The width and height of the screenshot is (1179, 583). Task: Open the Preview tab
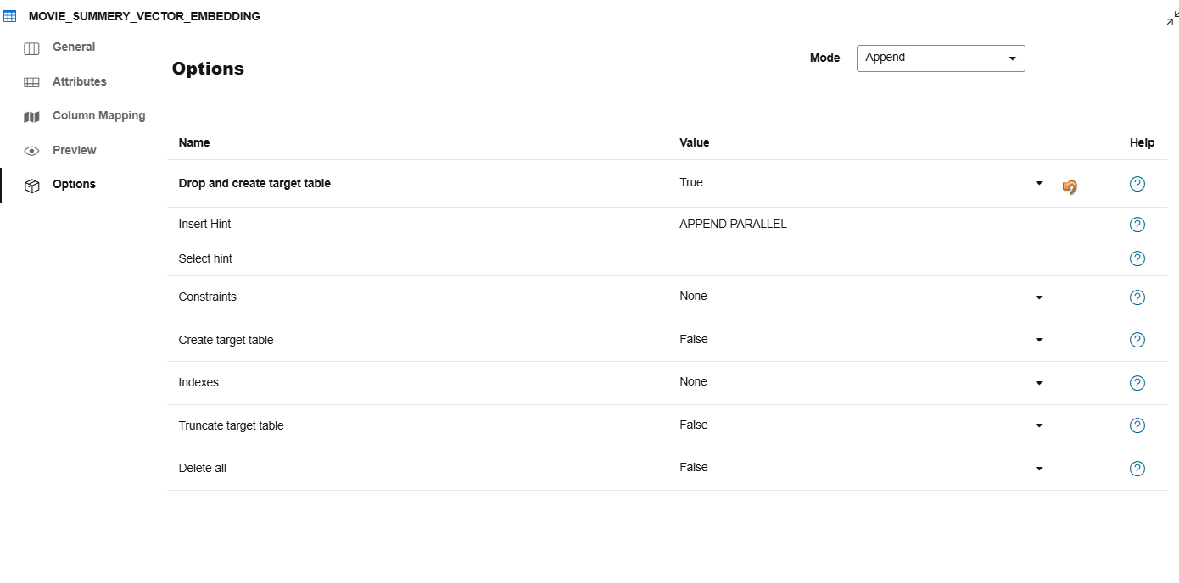pyautogui.click(x=74, y=151)
